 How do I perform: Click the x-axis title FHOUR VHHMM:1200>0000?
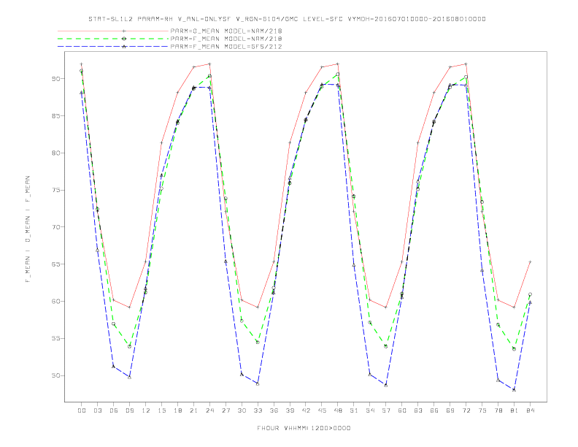click(x=304, y=428)
